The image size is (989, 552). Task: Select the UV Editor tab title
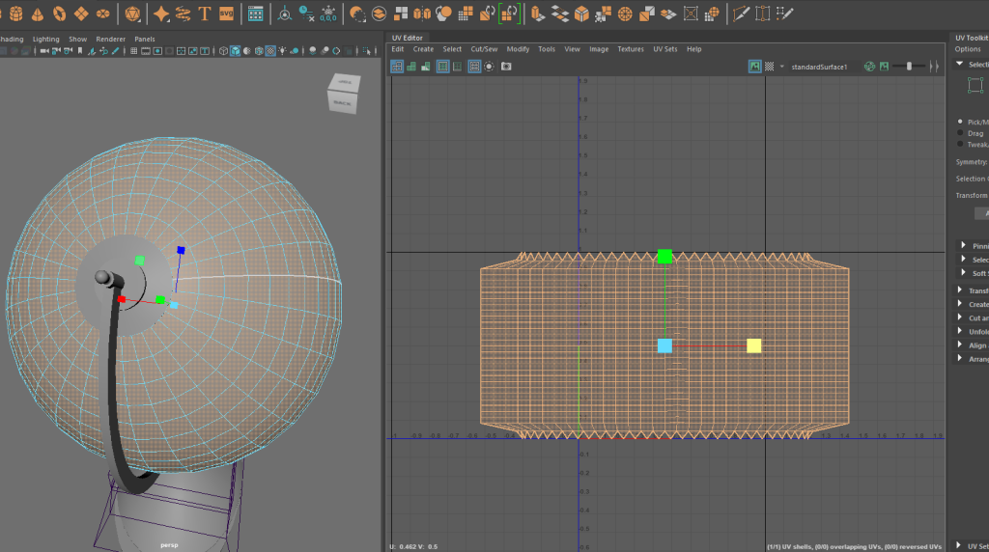tap(407, 38)
